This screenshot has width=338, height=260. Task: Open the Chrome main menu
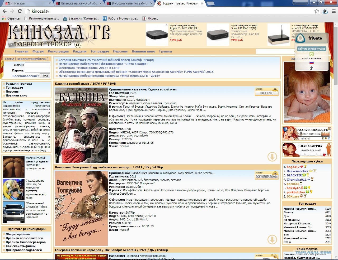(334, 11)
